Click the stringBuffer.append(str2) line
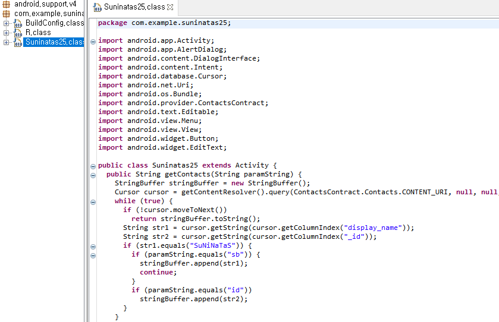Viewport: 499px width, 322px height. click(193, 299)
